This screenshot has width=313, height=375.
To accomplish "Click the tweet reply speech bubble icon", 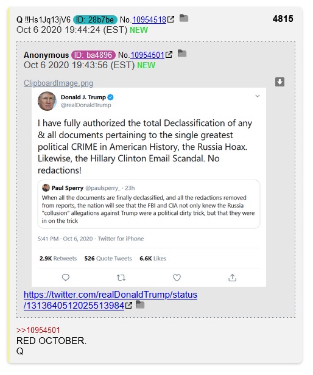I will point(66,278).
